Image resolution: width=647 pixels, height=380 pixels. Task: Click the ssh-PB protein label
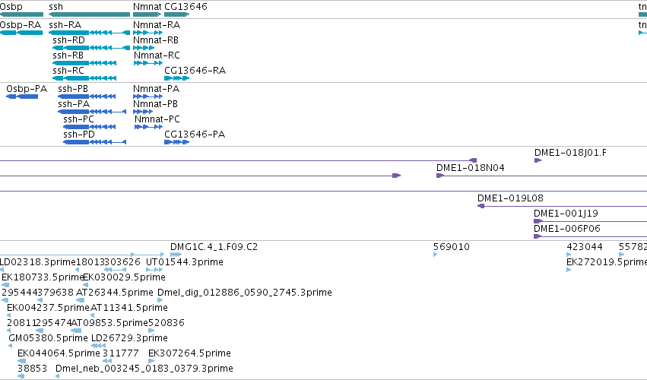[73, 89]
